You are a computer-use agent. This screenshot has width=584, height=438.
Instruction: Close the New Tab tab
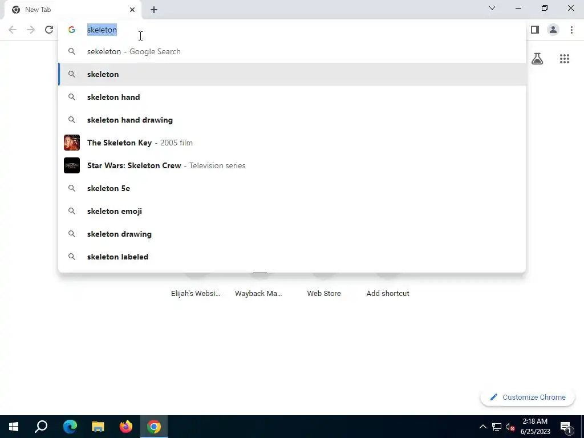point(132,10)
